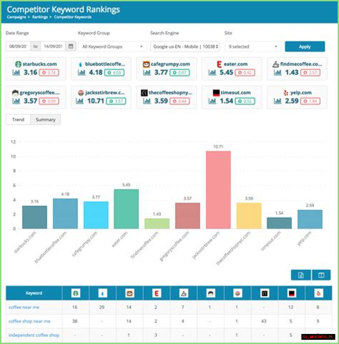Viewport: 339px width, 344px height.
Task: Click the start date field 08/09/20
Action: [18, 47]
